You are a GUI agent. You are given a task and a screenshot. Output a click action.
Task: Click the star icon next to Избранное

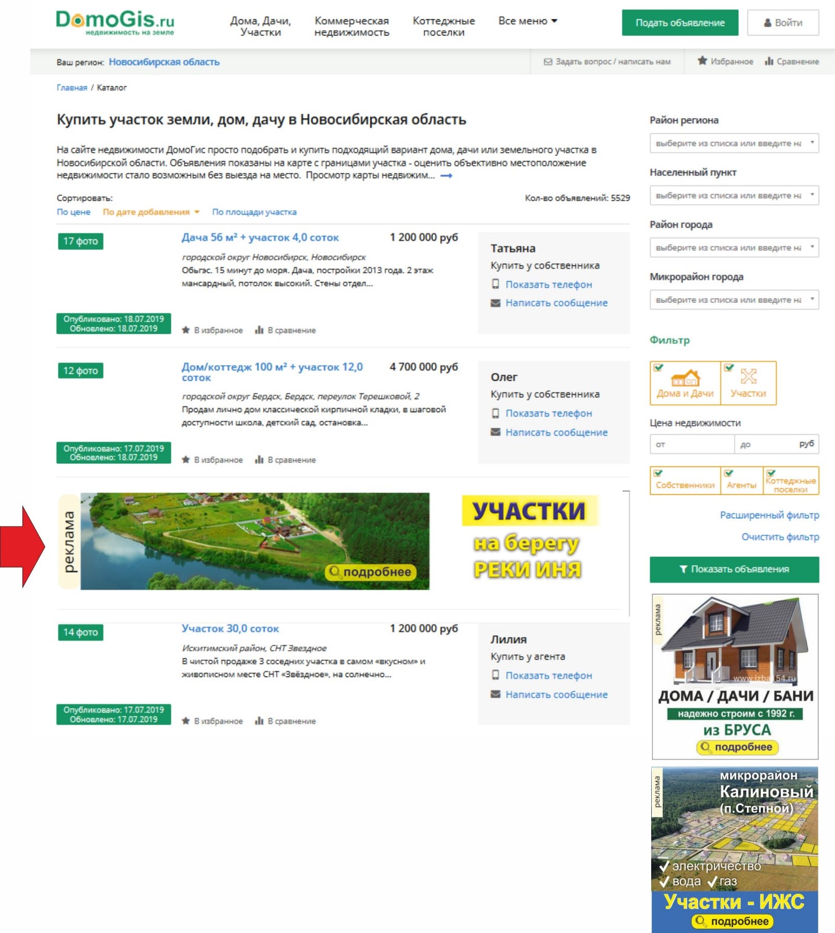[702, 61]
